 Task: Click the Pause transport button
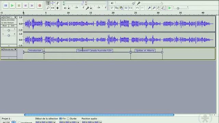(6, 5)
